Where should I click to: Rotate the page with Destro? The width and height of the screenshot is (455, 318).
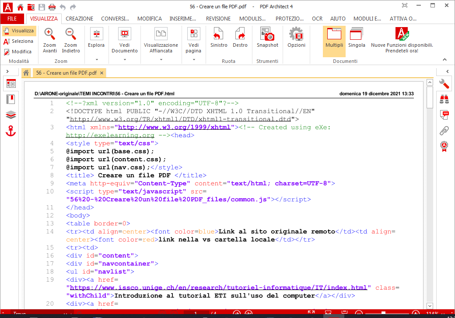pyautogui.click(x=240, y=38)
